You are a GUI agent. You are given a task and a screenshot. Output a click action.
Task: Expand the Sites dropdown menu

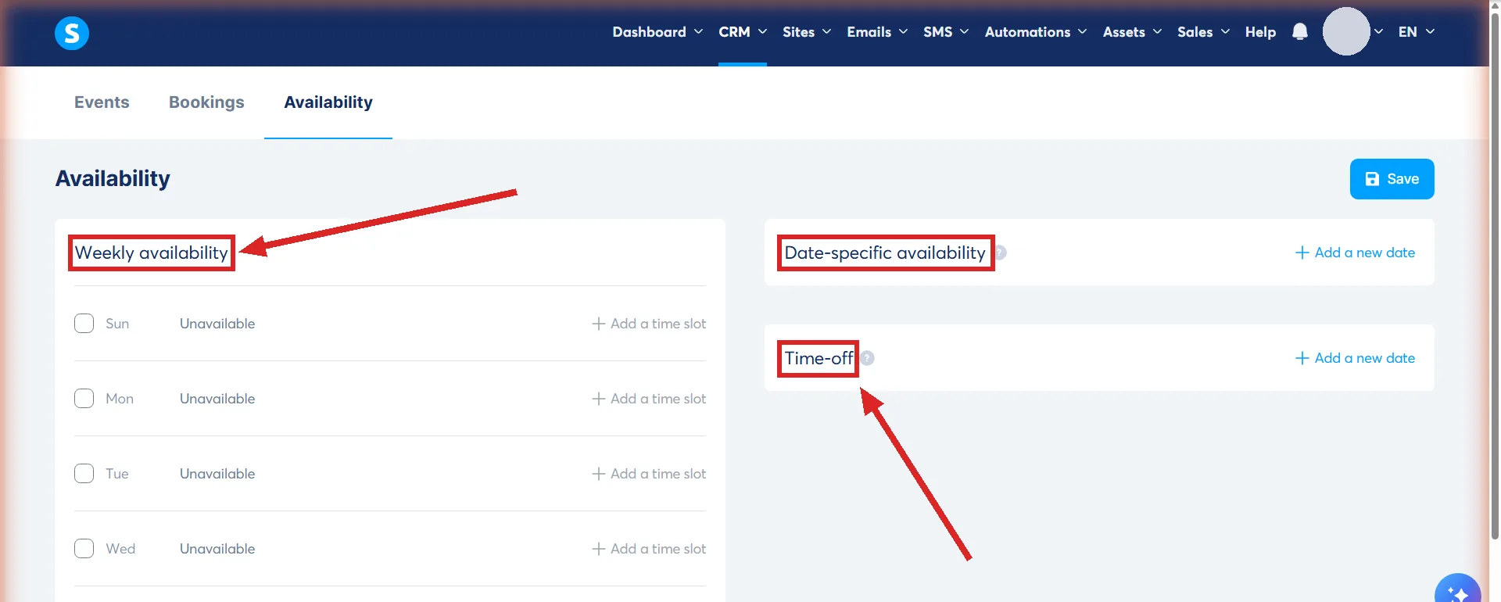(807, 32)
